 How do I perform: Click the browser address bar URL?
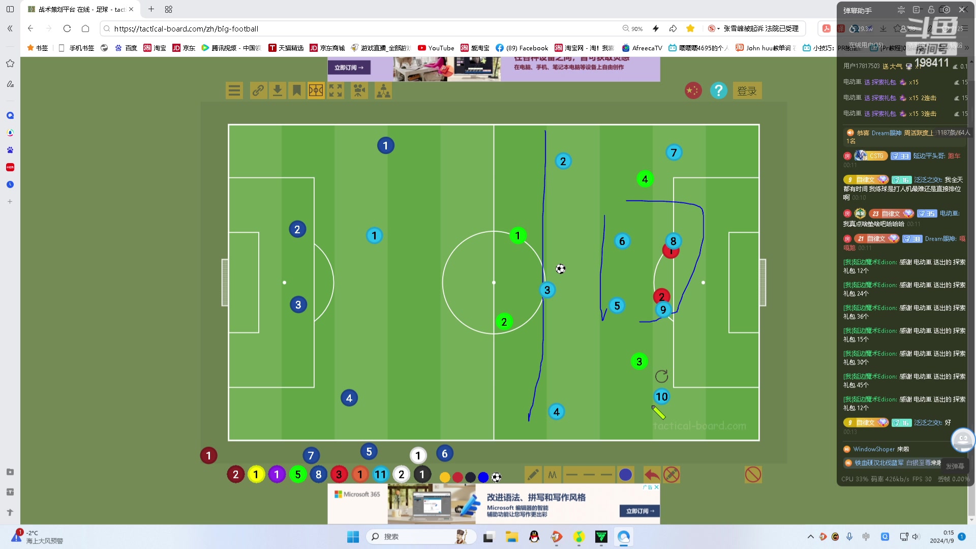tap(186, 29)
